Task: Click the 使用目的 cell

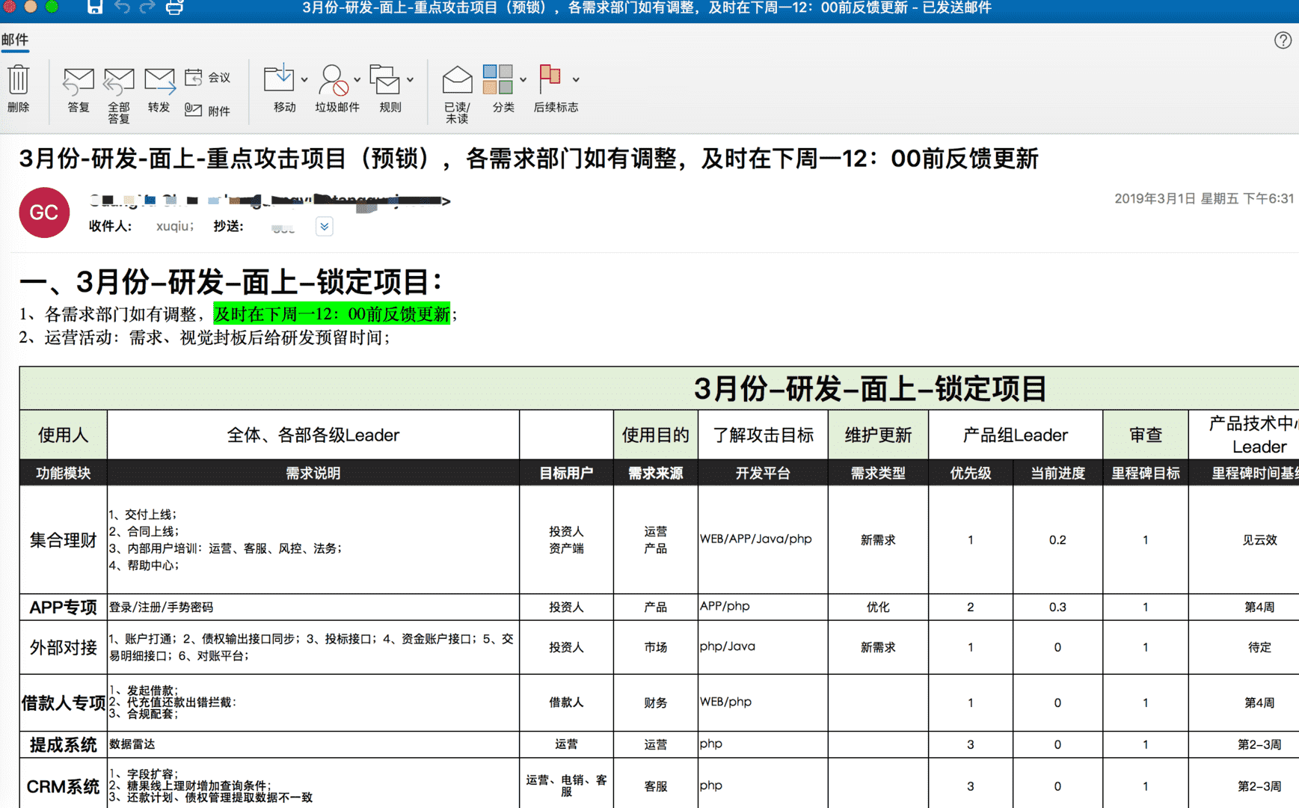Action: tap(656, 435)
